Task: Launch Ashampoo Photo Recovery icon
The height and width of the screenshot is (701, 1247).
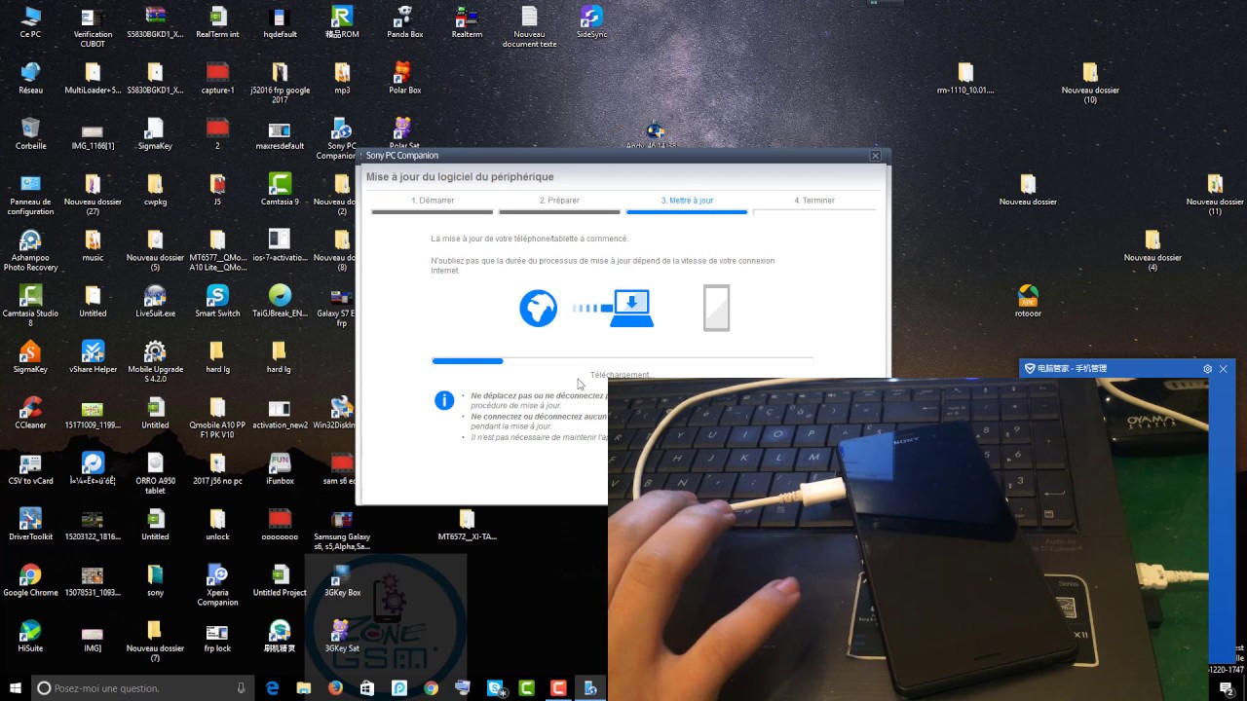Action: tap(30, 249)
